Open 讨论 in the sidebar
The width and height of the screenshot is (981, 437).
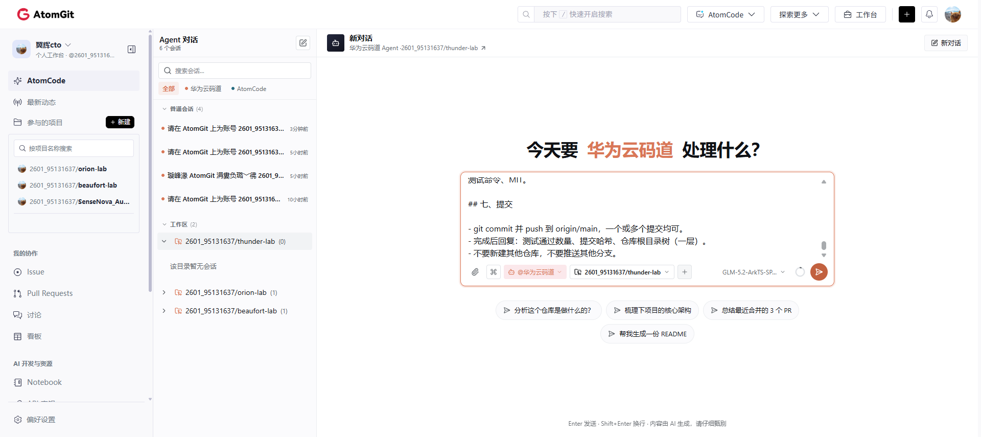coord(34,315)
